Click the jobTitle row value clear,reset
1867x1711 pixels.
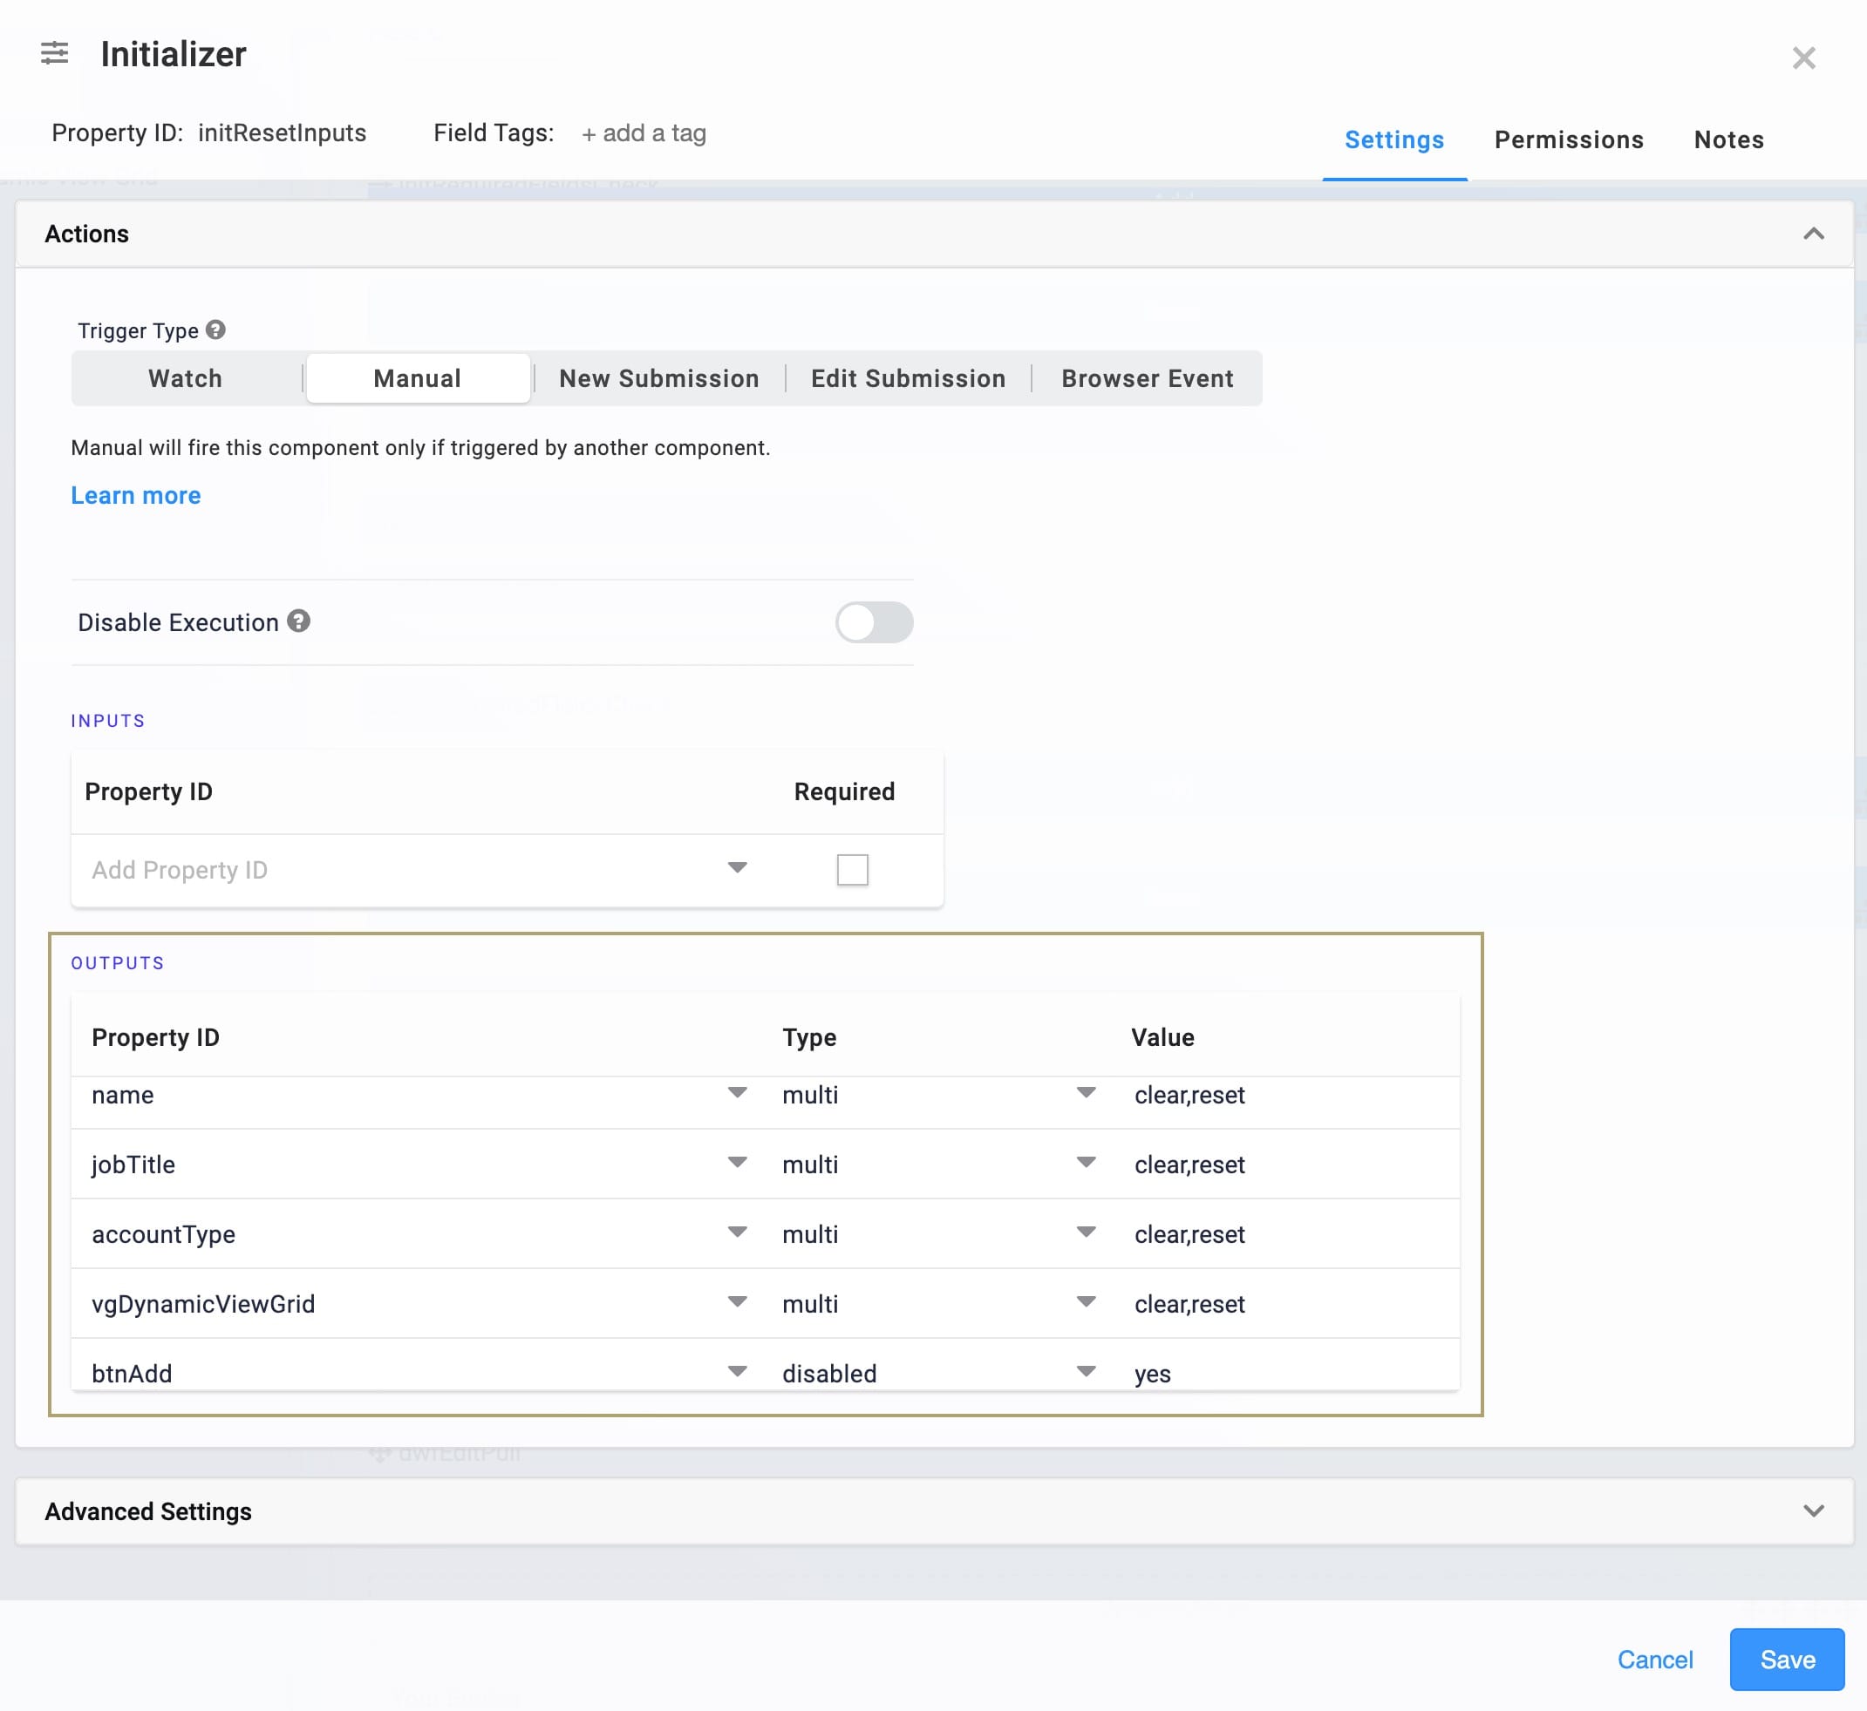point(1189,1164)
